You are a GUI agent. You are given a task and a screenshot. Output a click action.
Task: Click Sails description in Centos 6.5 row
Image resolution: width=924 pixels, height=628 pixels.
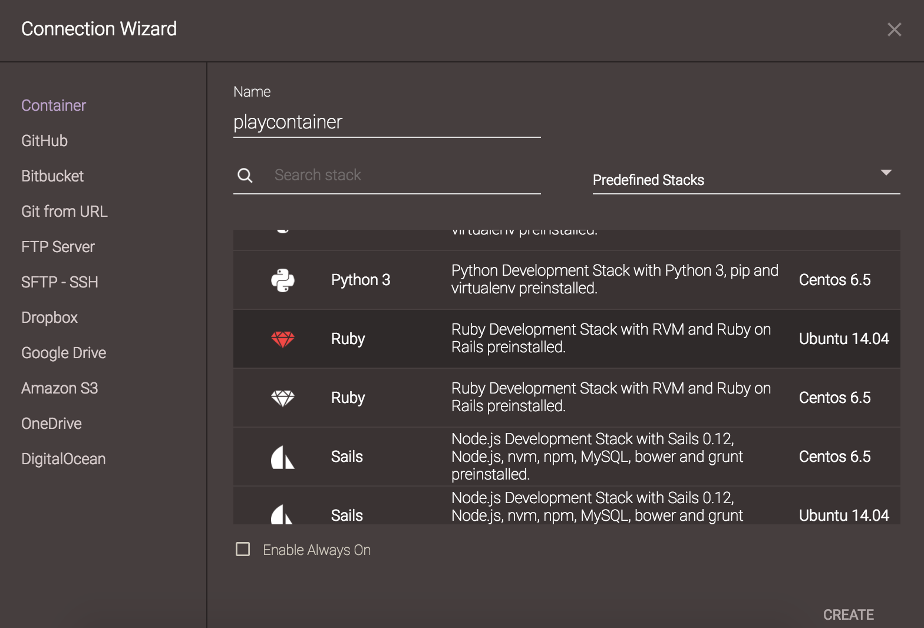(x=597, y=457)
